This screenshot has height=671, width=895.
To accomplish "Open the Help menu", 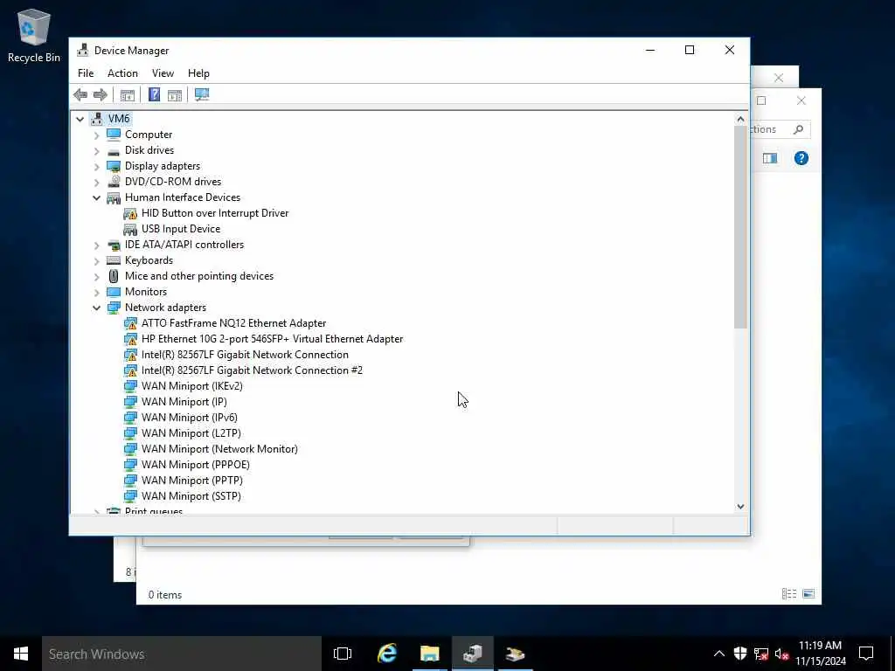I will [198, 73].
